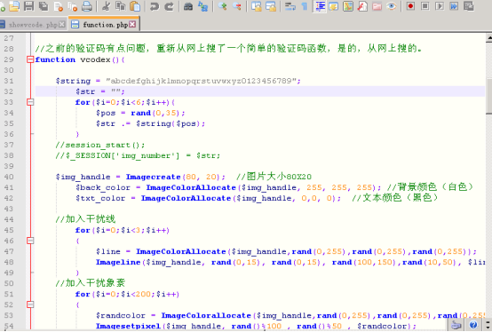Zoom out of the editor text
Viewport: 492px width, 332px height.
(236, 6)
